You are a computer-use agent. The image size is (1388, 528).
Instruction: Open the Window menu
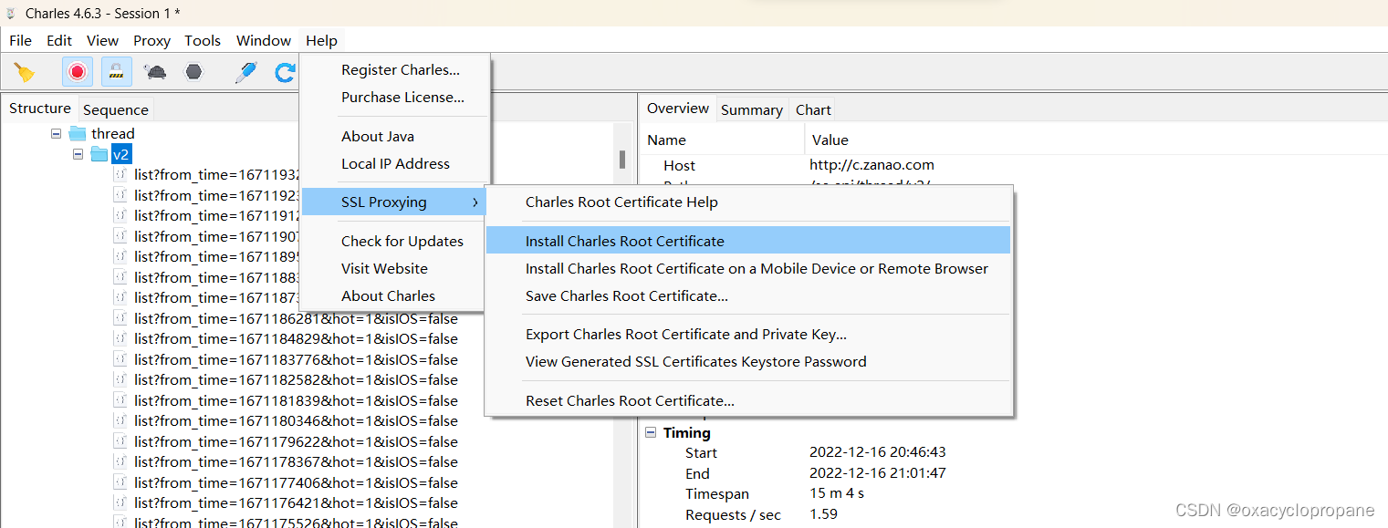[264, 40]
